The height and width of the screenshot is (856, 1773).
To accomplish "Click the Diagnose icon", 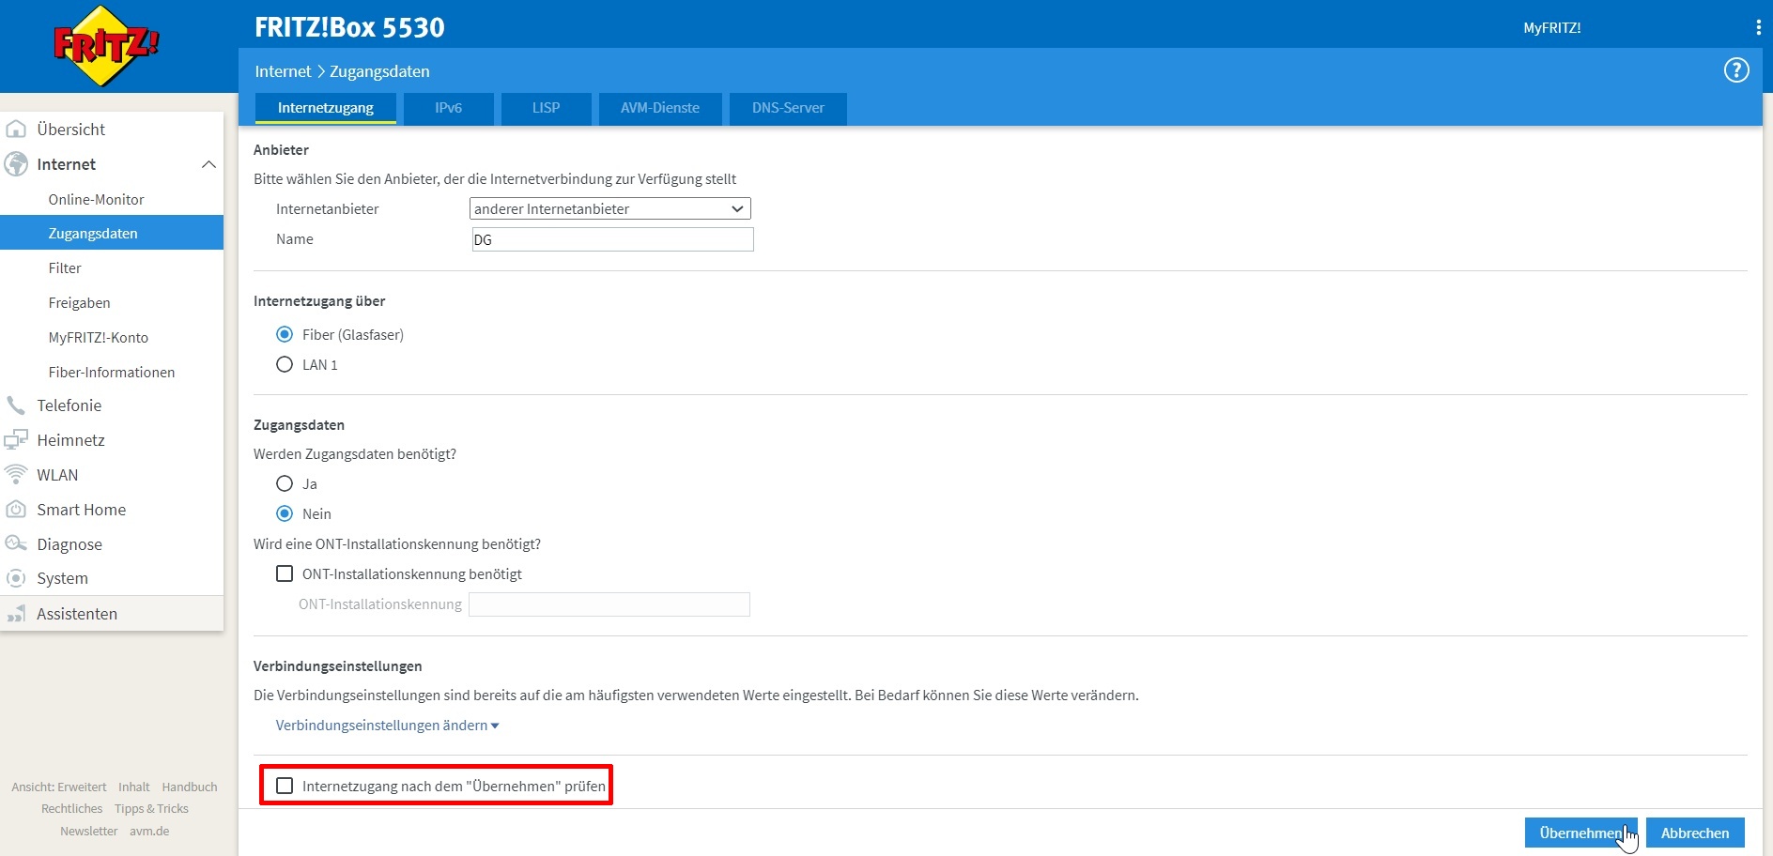I will point(16,544).
